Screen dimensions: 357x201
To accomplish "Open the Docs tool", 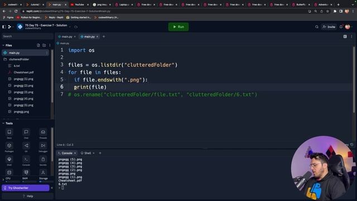I will point(9,133).
